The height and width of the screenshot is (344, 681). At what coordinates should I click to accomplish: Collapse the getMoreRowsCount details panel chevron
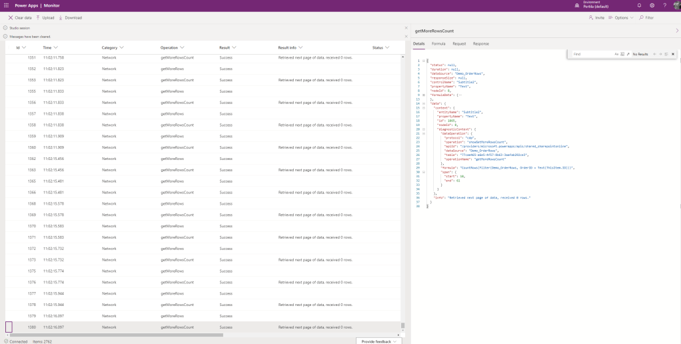point(677,31)
